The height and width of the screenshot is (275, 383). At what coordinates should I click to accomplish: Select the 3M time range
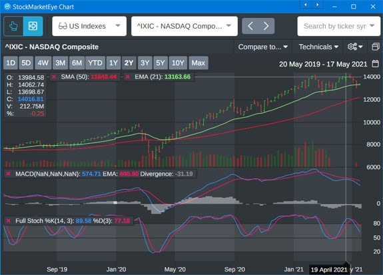pos(60,63)
